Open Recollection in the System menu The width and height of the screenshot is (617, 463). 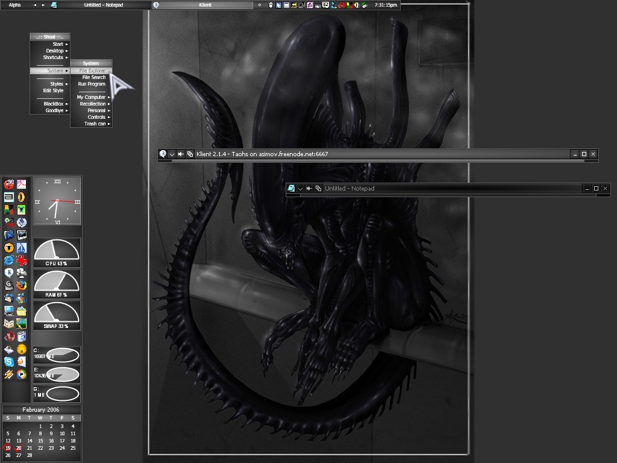(x=92, y=104)
